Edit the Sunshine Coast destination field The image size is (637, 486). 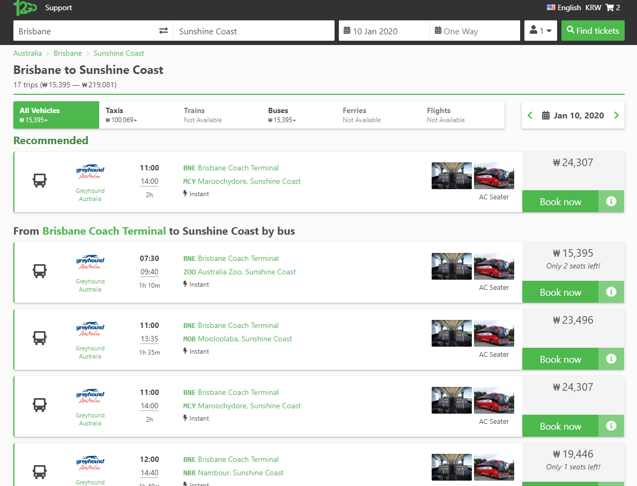coord(254,31)
